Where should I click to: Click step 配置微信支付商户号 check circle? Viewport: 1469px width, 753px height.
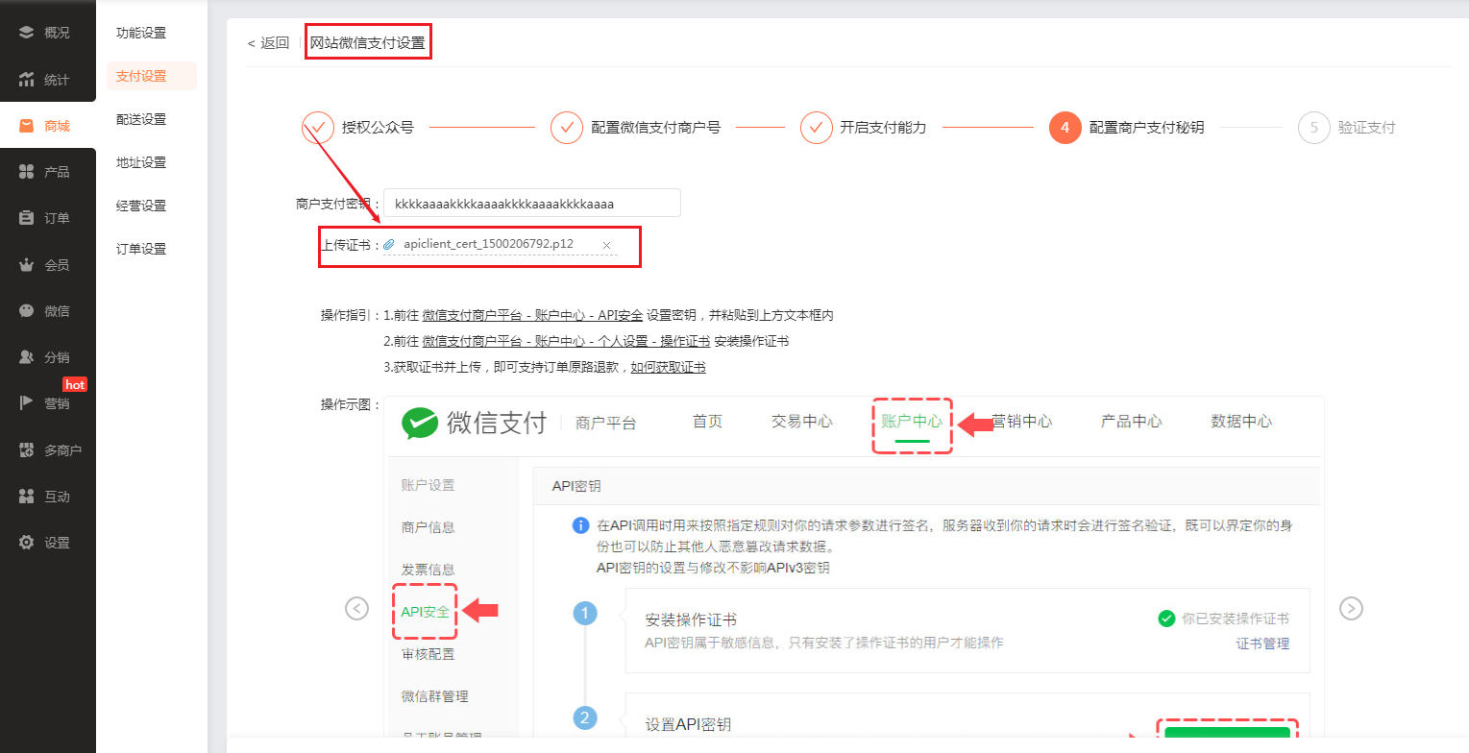(567, 127)
